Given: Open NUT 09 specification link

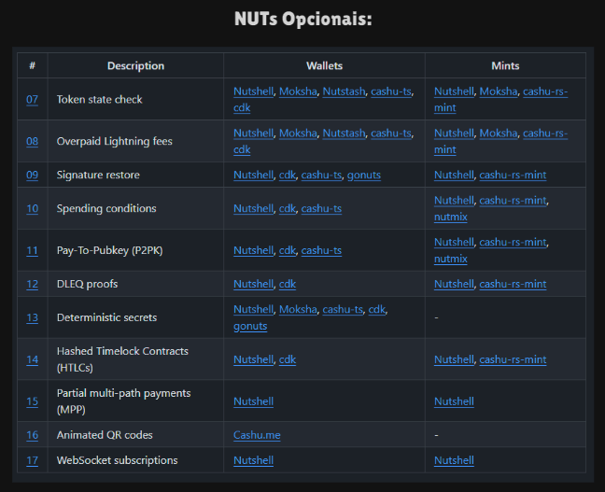Looking at the screenshot, I should pyautogui.click(x=32, y=175).
